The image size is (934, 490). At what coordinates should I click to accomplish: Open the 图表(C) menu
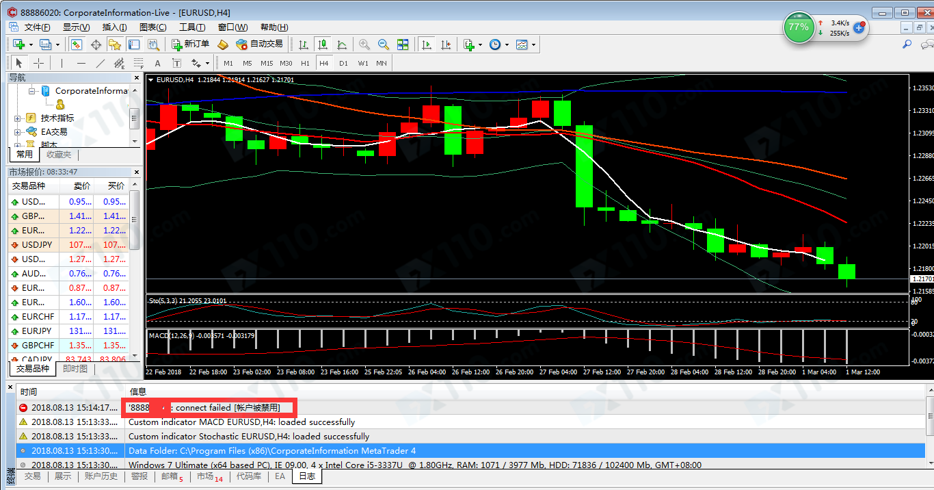click(152, 27)
